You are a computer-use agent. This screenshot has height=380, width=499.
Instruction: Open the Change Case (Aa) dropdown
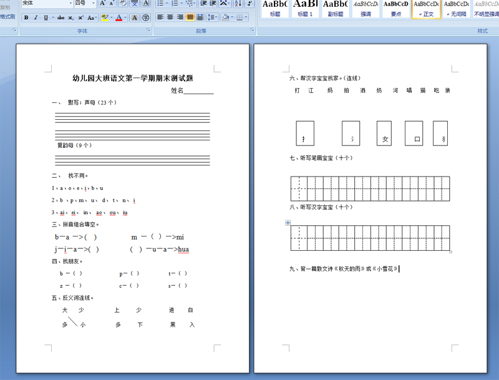[x=92, y=17]
